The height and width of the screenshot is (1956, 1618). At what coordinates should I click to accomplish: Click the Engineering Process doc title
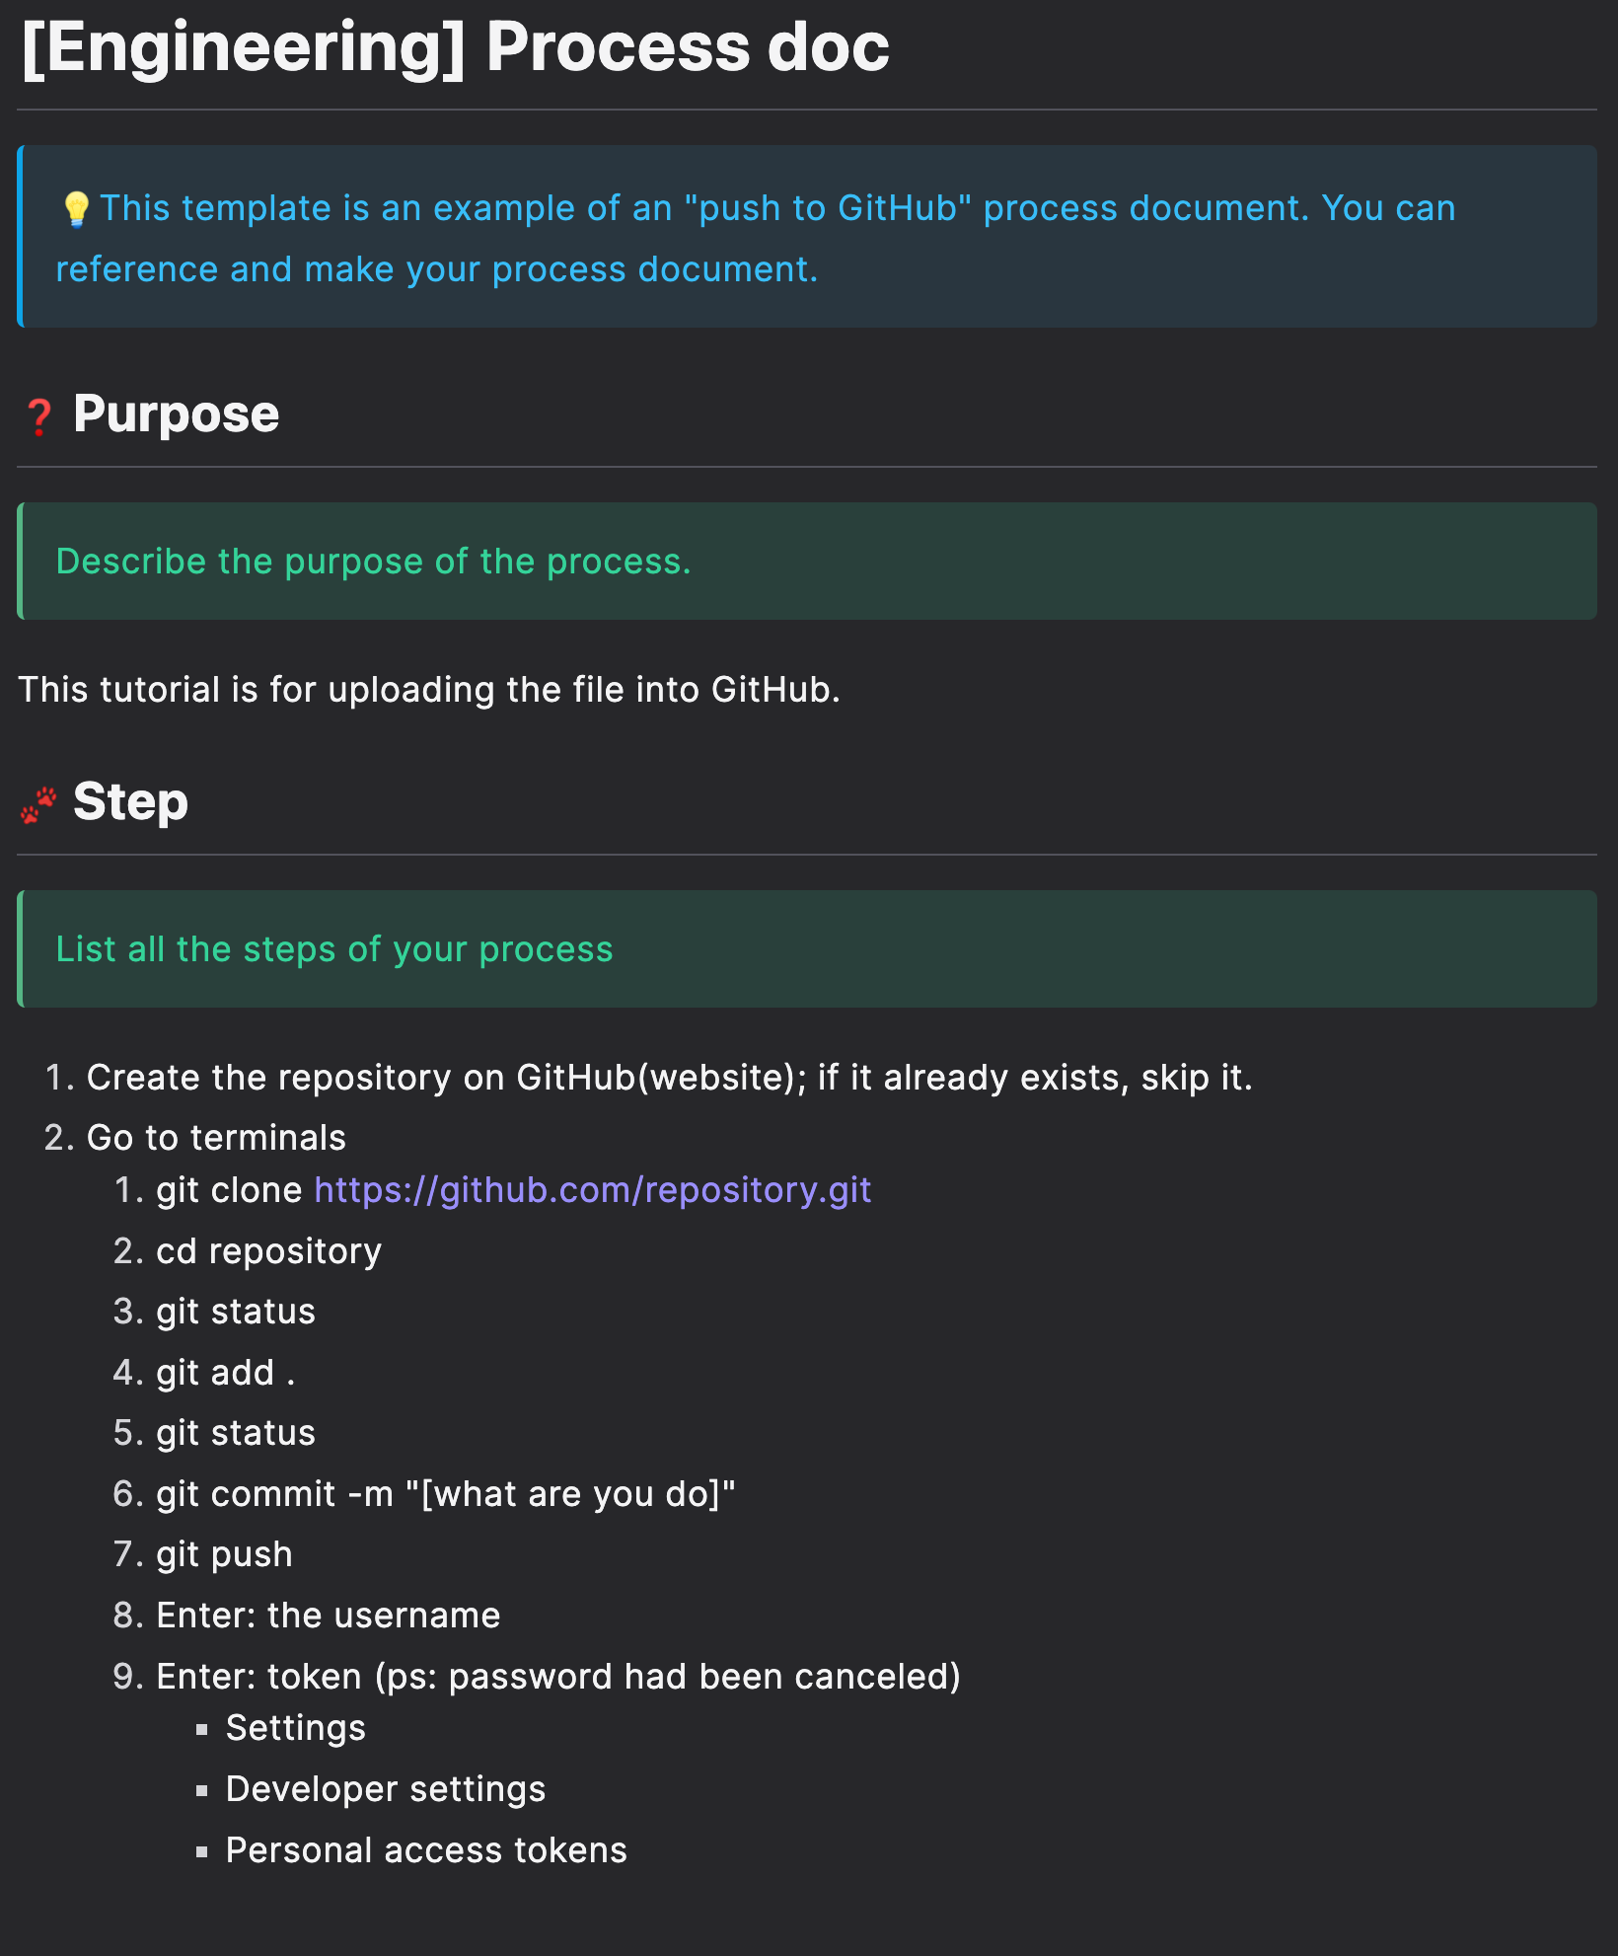point(455,47)
